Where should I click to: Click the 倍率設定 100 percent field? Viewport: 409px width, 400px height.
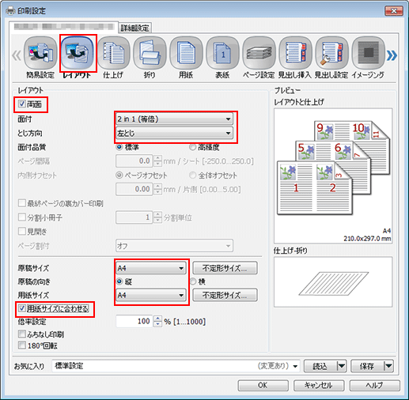[134, 321]
